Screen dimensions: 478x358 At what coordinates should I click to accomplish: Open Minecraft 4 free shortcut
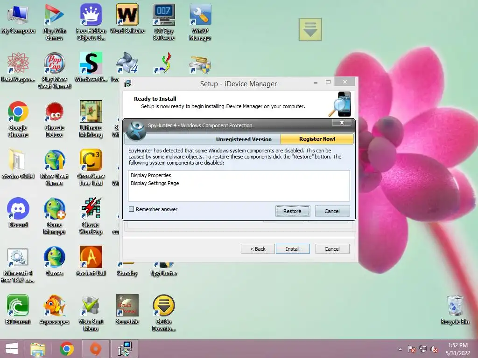(18, 265)
